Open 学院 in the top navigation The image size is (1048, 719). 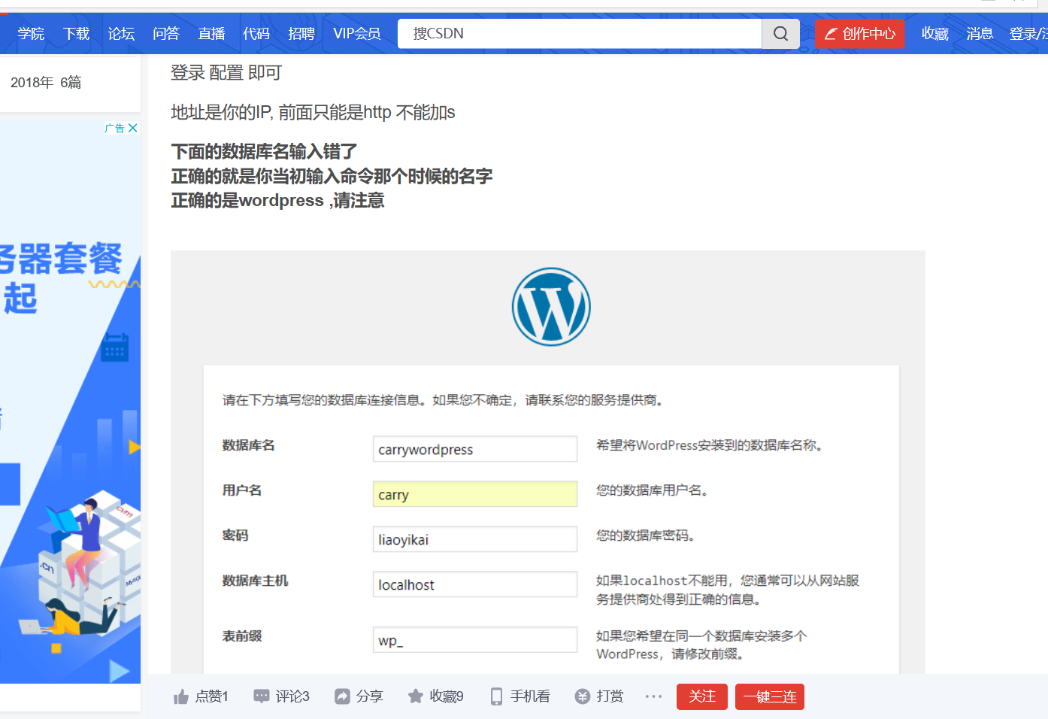coord(31,34)
